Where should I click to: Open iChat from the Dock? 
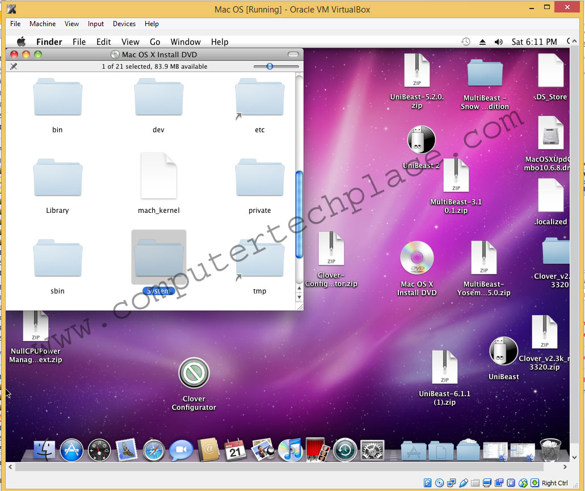point(182,450)
